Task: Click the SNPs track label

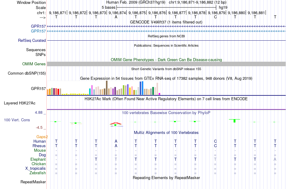Action: [41, 54]
